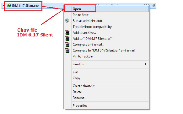
Task: Choose Compress and email... option
Action: coord(89,45)
